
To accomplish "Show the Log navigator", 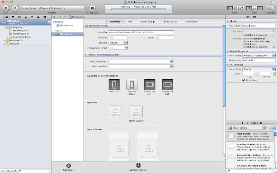I will click(x=45, y=17).
